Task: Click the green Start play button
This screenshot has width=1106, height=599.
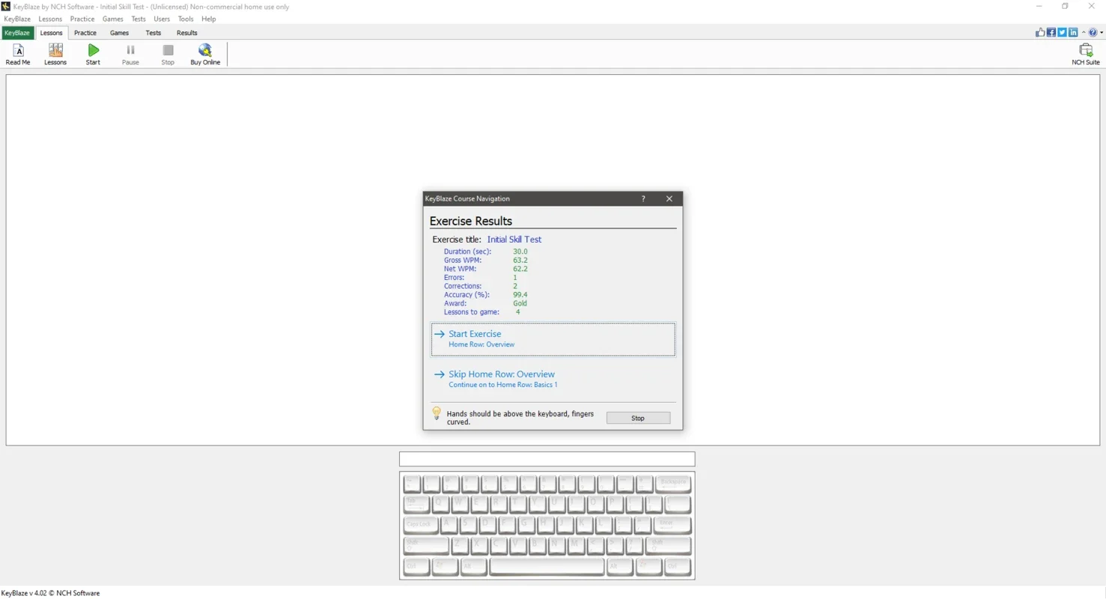Action: [93, 54]
